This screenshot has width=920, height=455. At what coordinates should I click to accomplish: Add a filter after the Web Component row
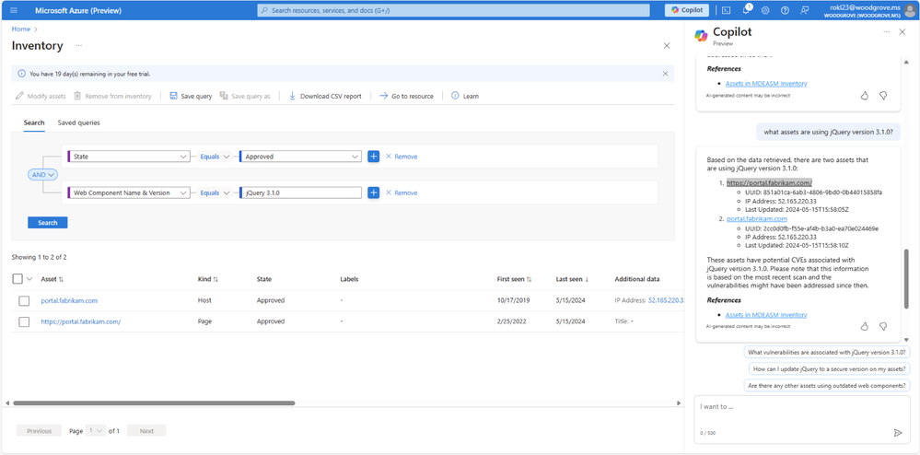point(373,192)
